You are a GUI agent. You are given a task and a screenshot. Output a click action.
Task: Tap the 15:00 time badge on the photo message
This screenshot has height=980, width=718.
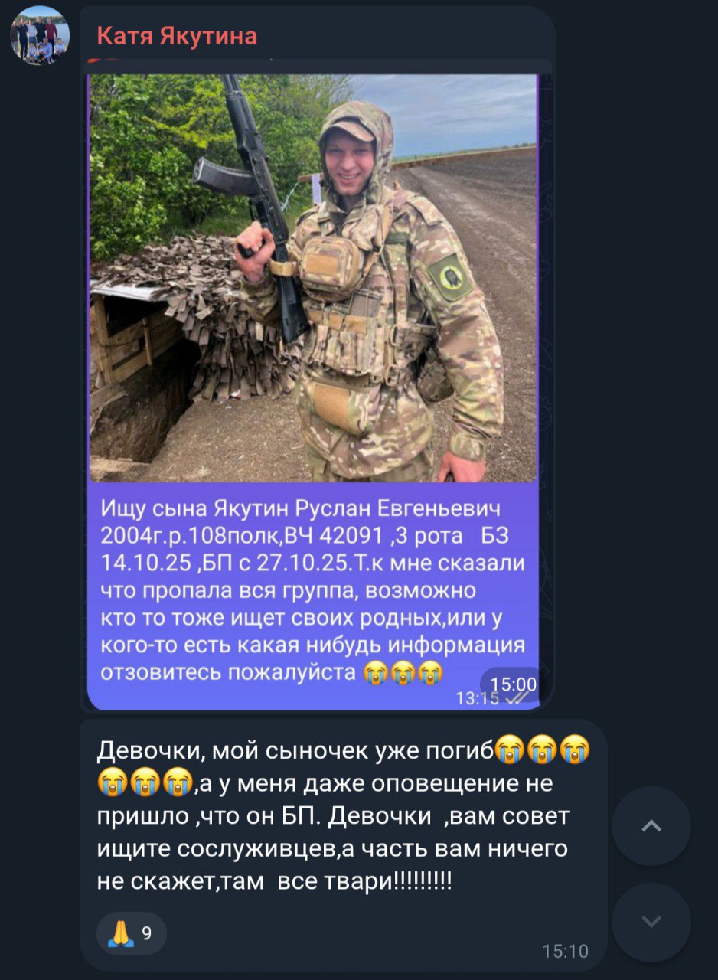[514, 684]
